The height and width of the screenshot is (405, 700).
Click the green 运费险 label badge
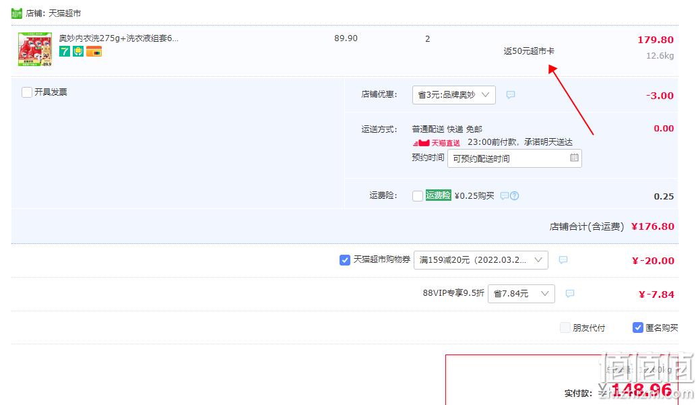point(438,195)
